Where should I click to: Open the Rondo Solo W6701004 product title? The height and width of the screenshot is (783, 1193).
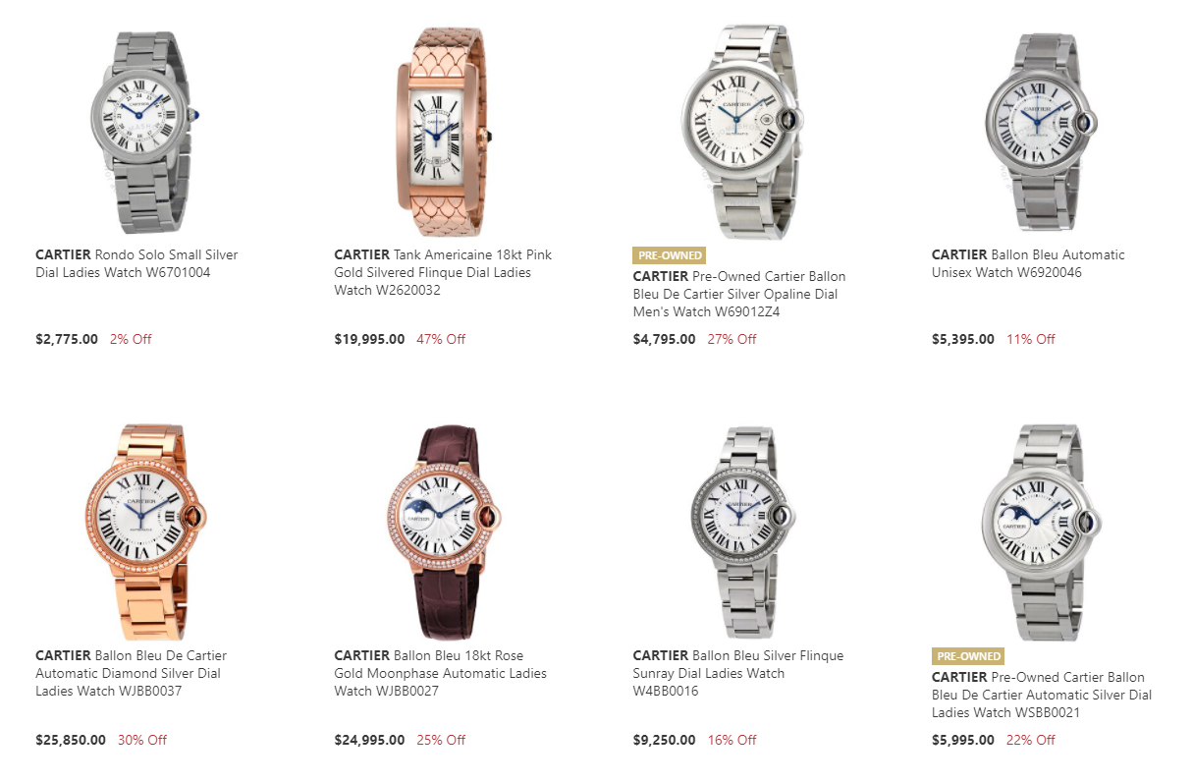[x=136, y=263]
